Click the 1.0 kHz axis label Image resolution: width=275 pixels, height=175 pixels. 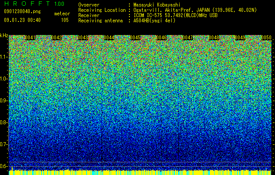pyautogui.click(x=3, y=79)
